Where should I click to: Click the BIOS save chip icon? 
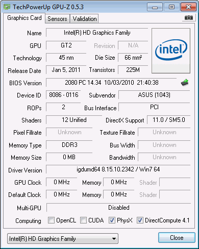click(185, 83)
